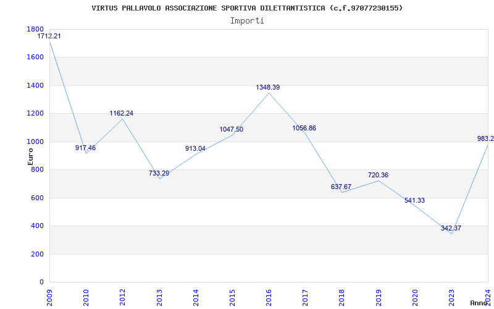This screenshot has width=494, height=309.
Task: Select the 913.04 data label
Action: pyautogui.click(x=195, y=148)
